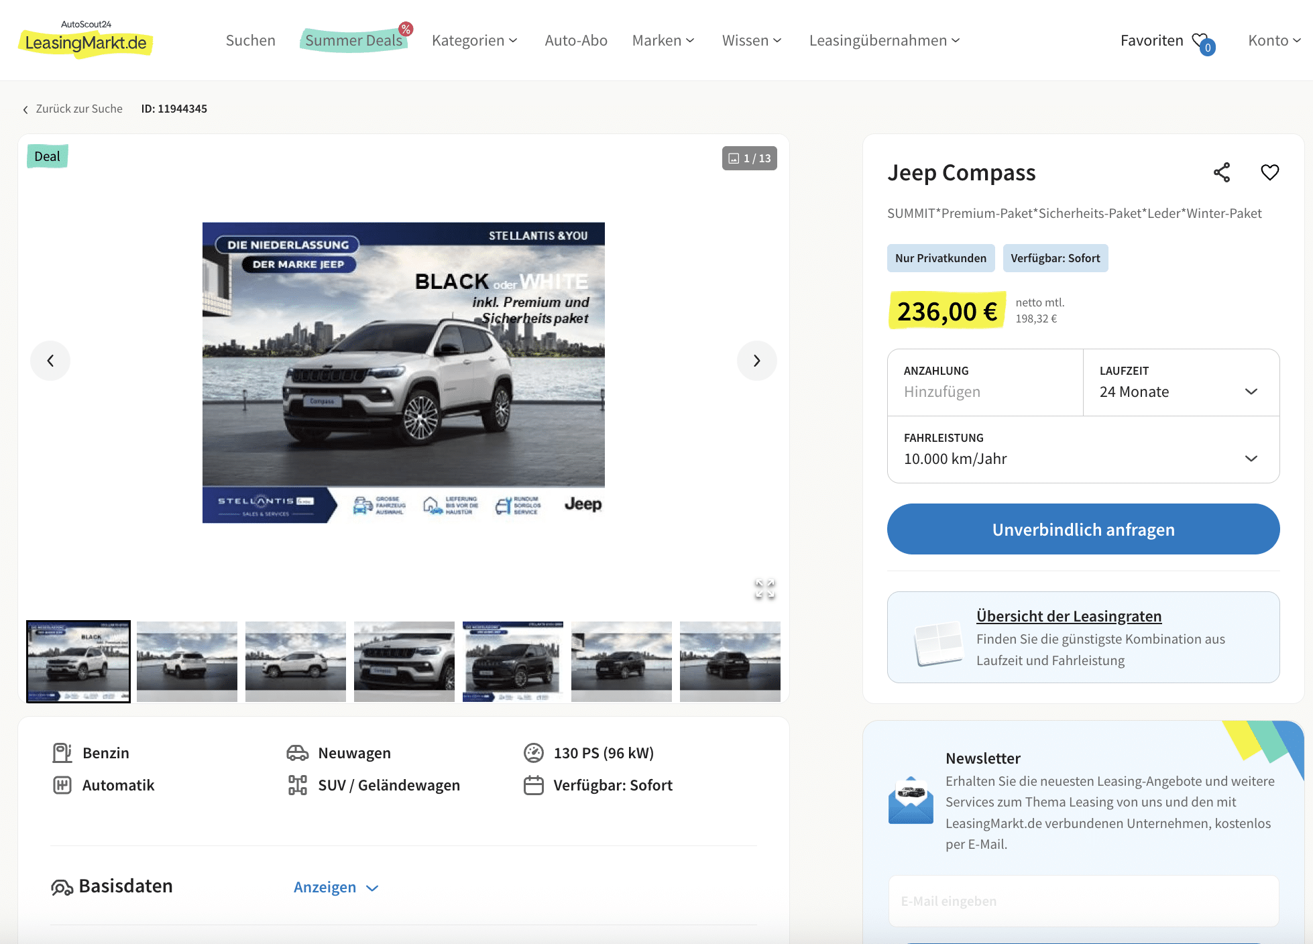Select seventh thumbnail black Jeep rear
The width and height of the screenshot is (1313, 944).
730,662
